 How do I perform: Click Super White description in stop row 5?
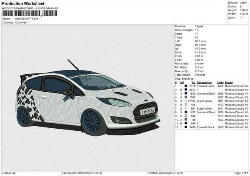point(204,101)
